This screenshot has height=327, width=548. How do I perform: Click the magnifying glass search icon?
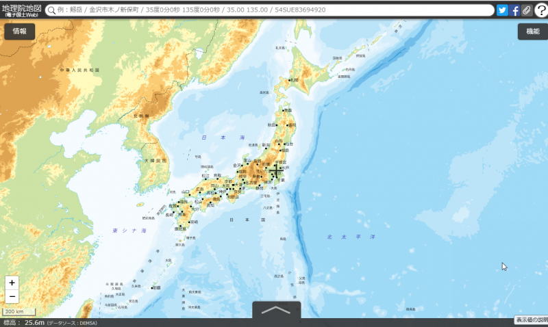click(x=51, y=10)
